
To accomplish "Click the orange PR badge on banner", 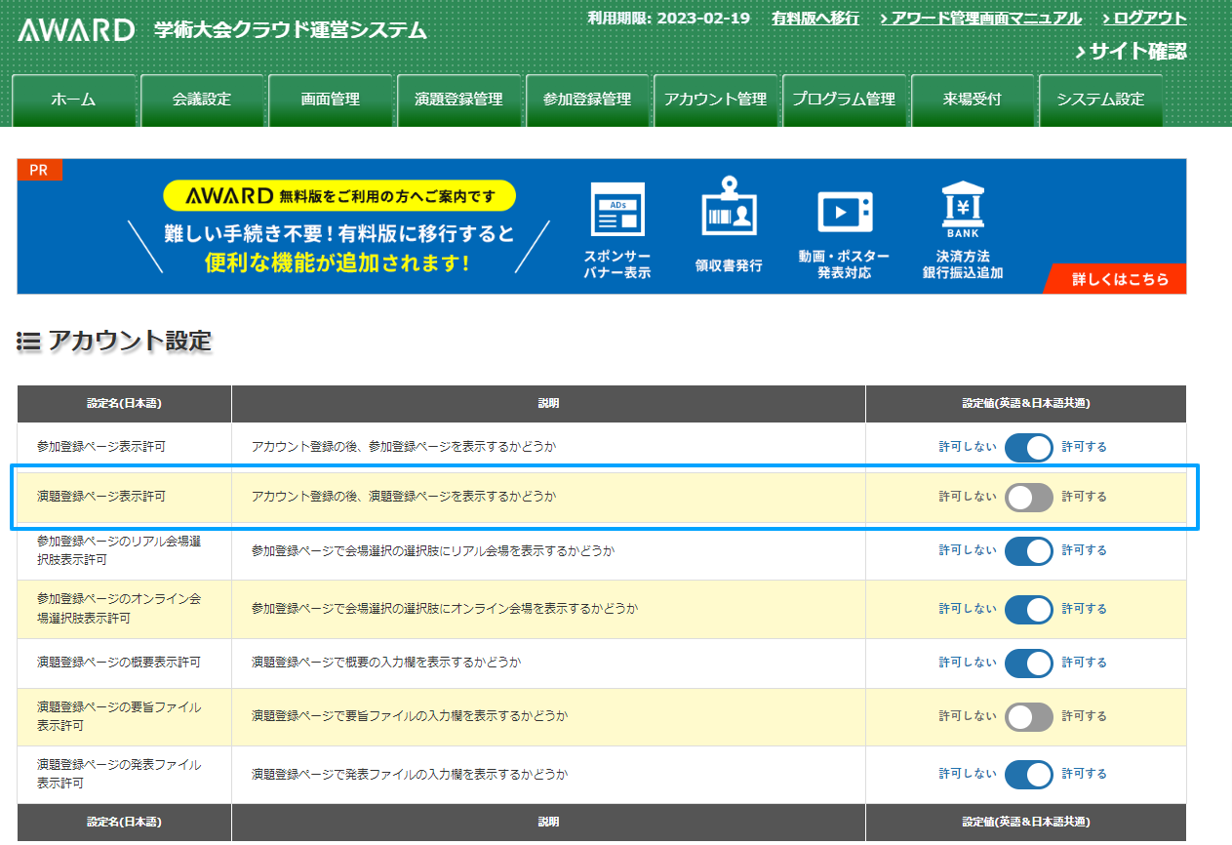I will (x=39, y=170).
